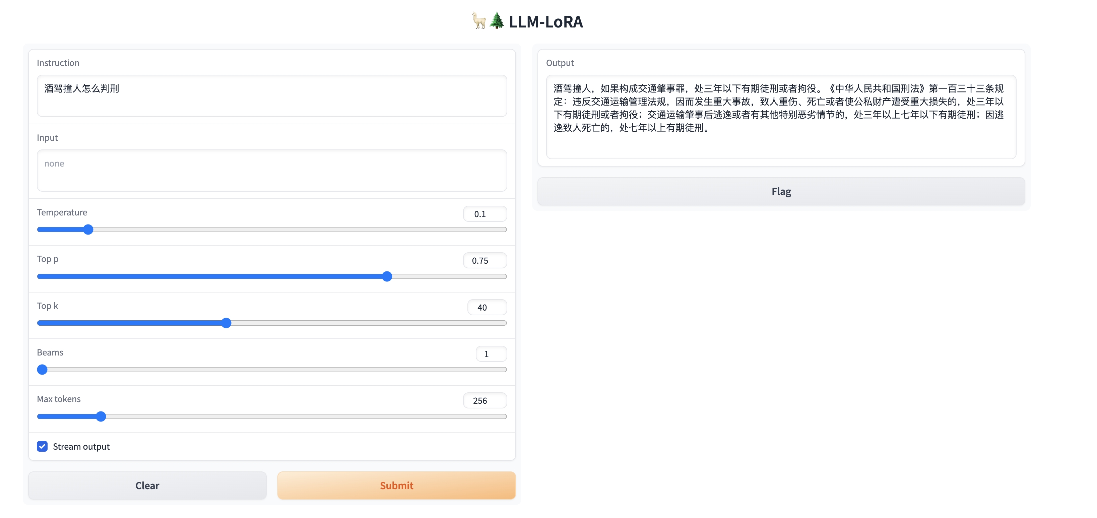Click the Temperature slider handle

(88, 230)
